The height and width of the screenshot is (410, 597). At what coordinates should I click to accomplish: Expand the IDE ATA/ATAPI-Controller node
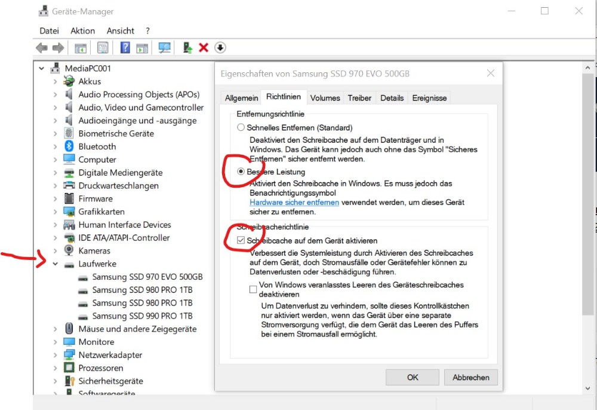click(x=55, y=238)
